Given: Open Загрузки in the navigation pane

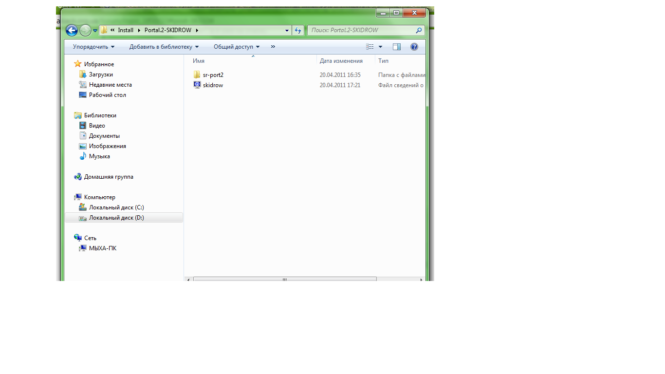Looking at the screenshot, I should [101, 75].
